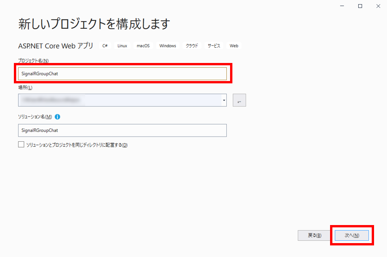Click the solution name info icon

(x=58, y=117)
